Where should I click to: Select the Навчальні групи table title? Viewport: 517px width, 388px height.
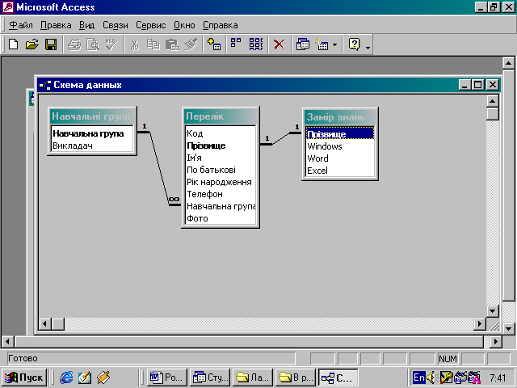pyautogui.click(x=92, y=116)
